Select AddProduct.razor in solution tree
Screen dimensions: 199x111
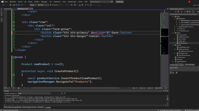pos(184,37)
